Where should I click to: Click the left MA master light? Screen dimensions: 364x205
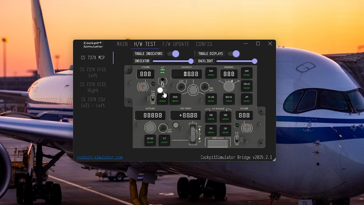pyautogui.click(x=153, y=84)
